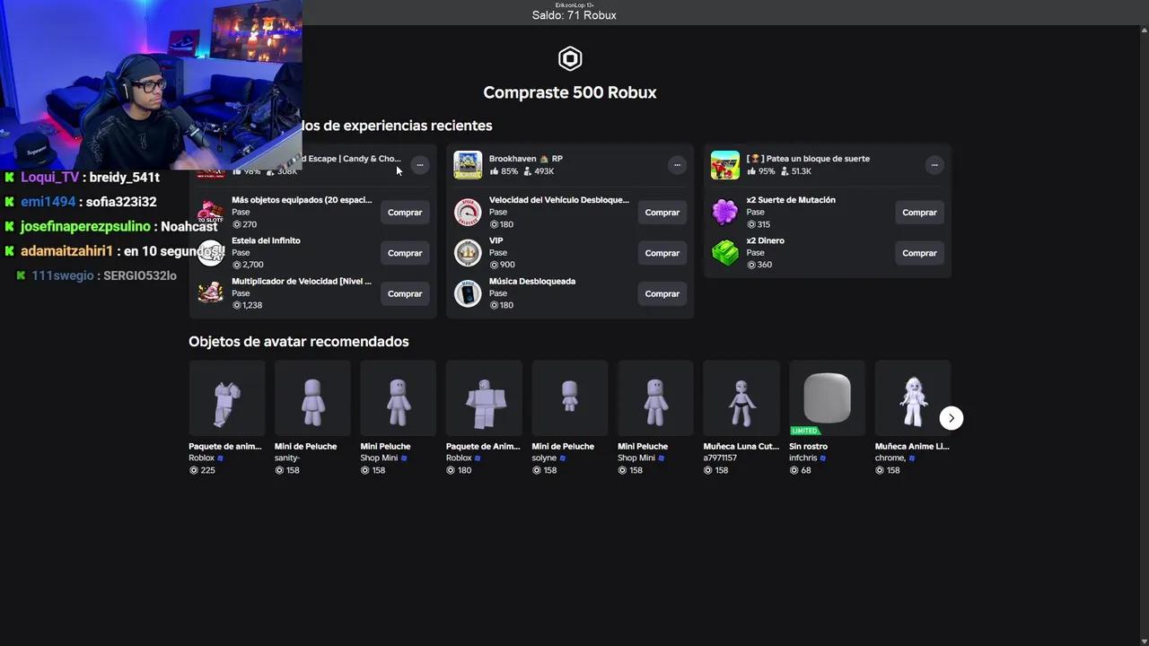
Task: Click the Multiplicador de Velocidad pass icon
Action: pyautogui.click(x=211, y=293)
